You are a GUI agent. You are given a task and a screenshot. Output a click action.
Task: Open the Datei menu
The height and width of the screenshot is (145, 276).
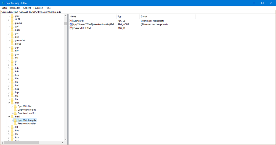4,8
